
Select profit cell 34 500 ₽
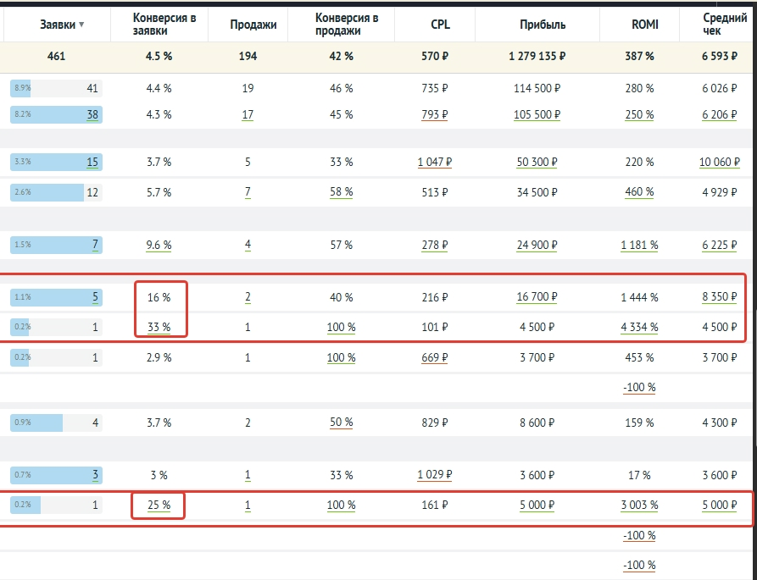pyautogui.click(x=537, y=192)
